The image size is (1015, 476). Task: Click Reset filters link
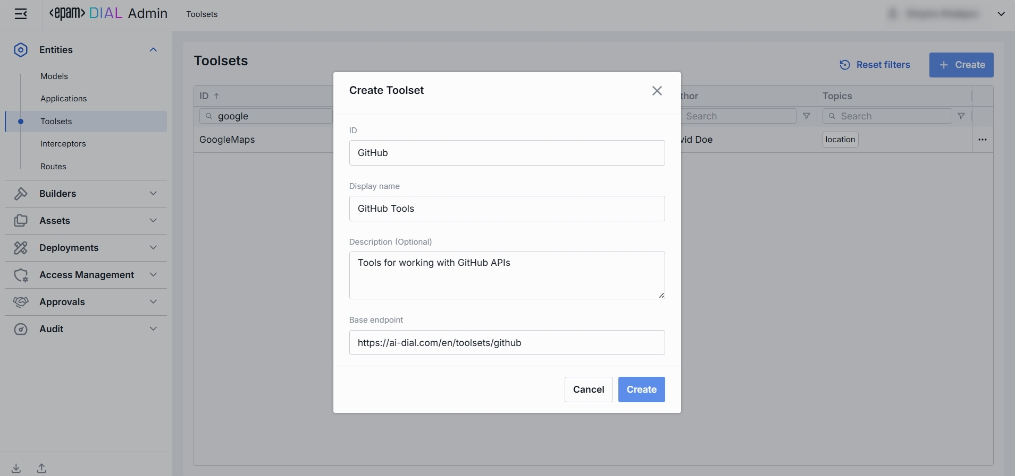click(875, 65)
